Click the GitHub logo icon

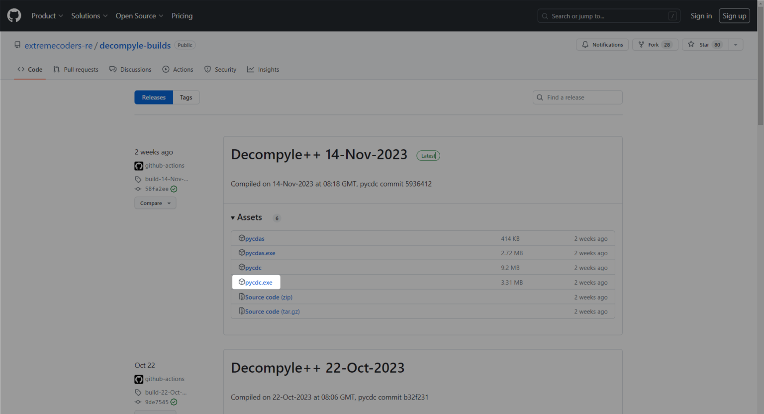pos(14,16)
